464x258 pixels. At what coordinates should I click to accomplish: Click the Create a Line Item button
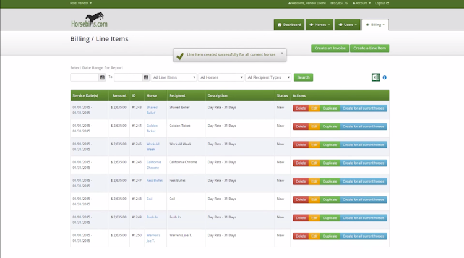(x=369, y=48)
